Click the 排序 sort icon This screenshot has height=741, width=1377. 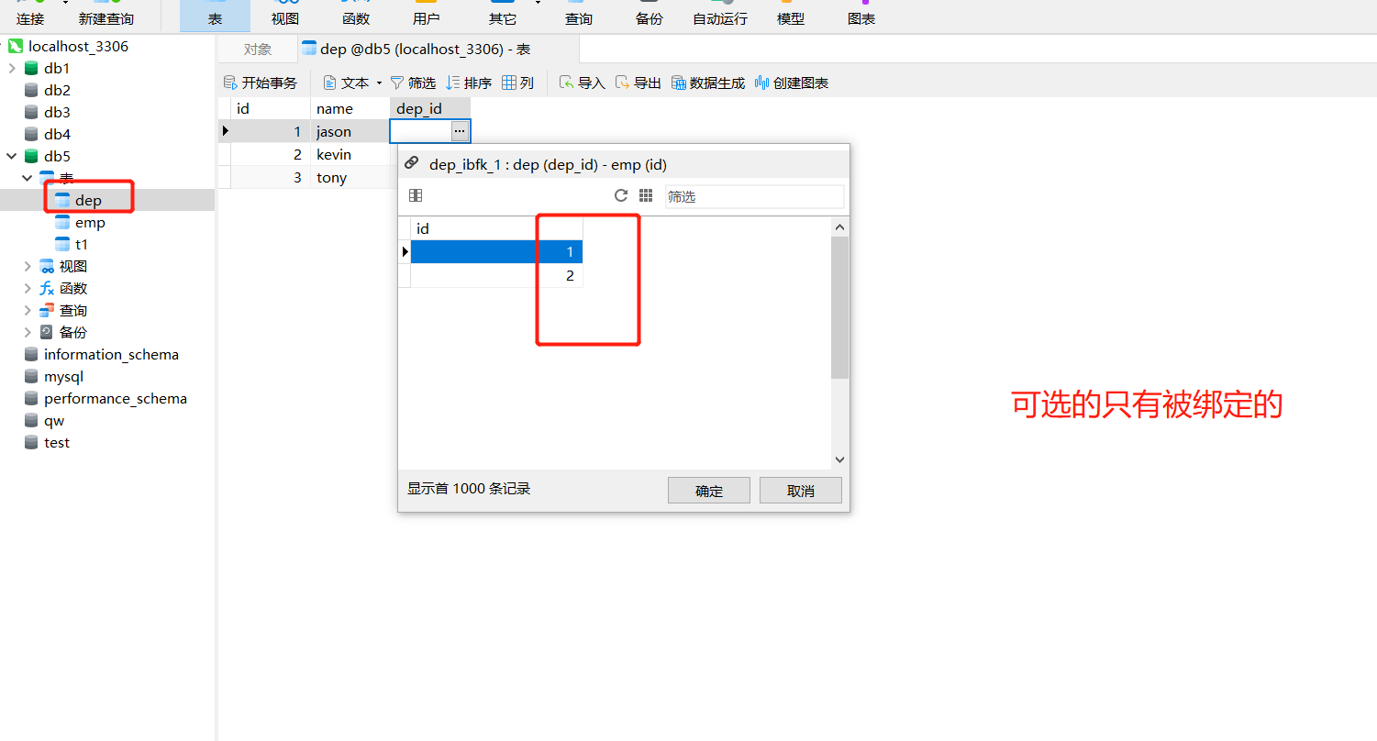pos(453,83)
